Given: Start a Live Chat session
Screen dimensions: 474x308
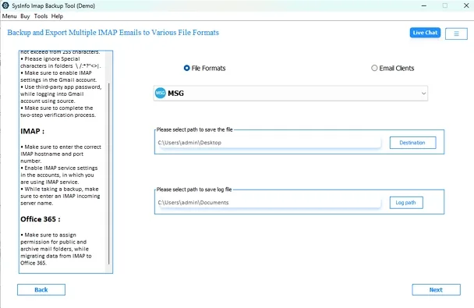Looking at the screenshot, I should tap(425, 33).
